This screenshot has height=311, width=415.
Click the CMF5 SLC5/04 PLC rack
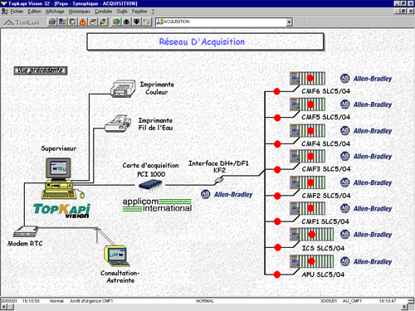pyautogui.click(x=307, y=104)
